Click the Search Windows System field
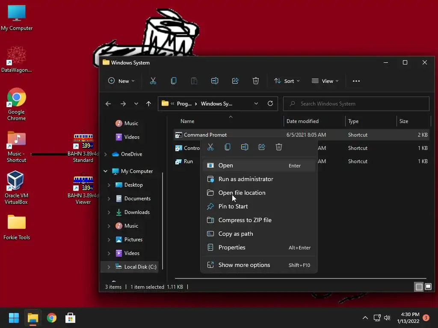The width and height of the screenshot is (438, 328). pyautogui.click(x=356, y=104)
